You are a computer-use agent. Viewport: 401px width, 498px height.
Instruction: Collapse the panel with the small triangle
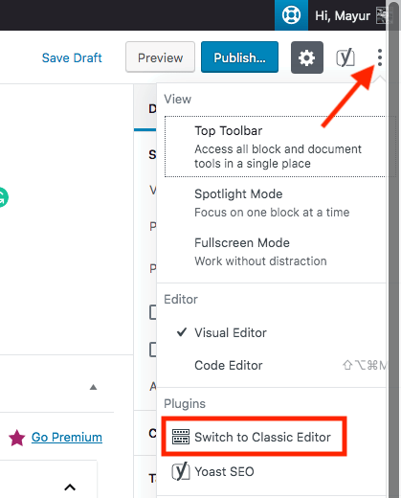tap(93, 387)
